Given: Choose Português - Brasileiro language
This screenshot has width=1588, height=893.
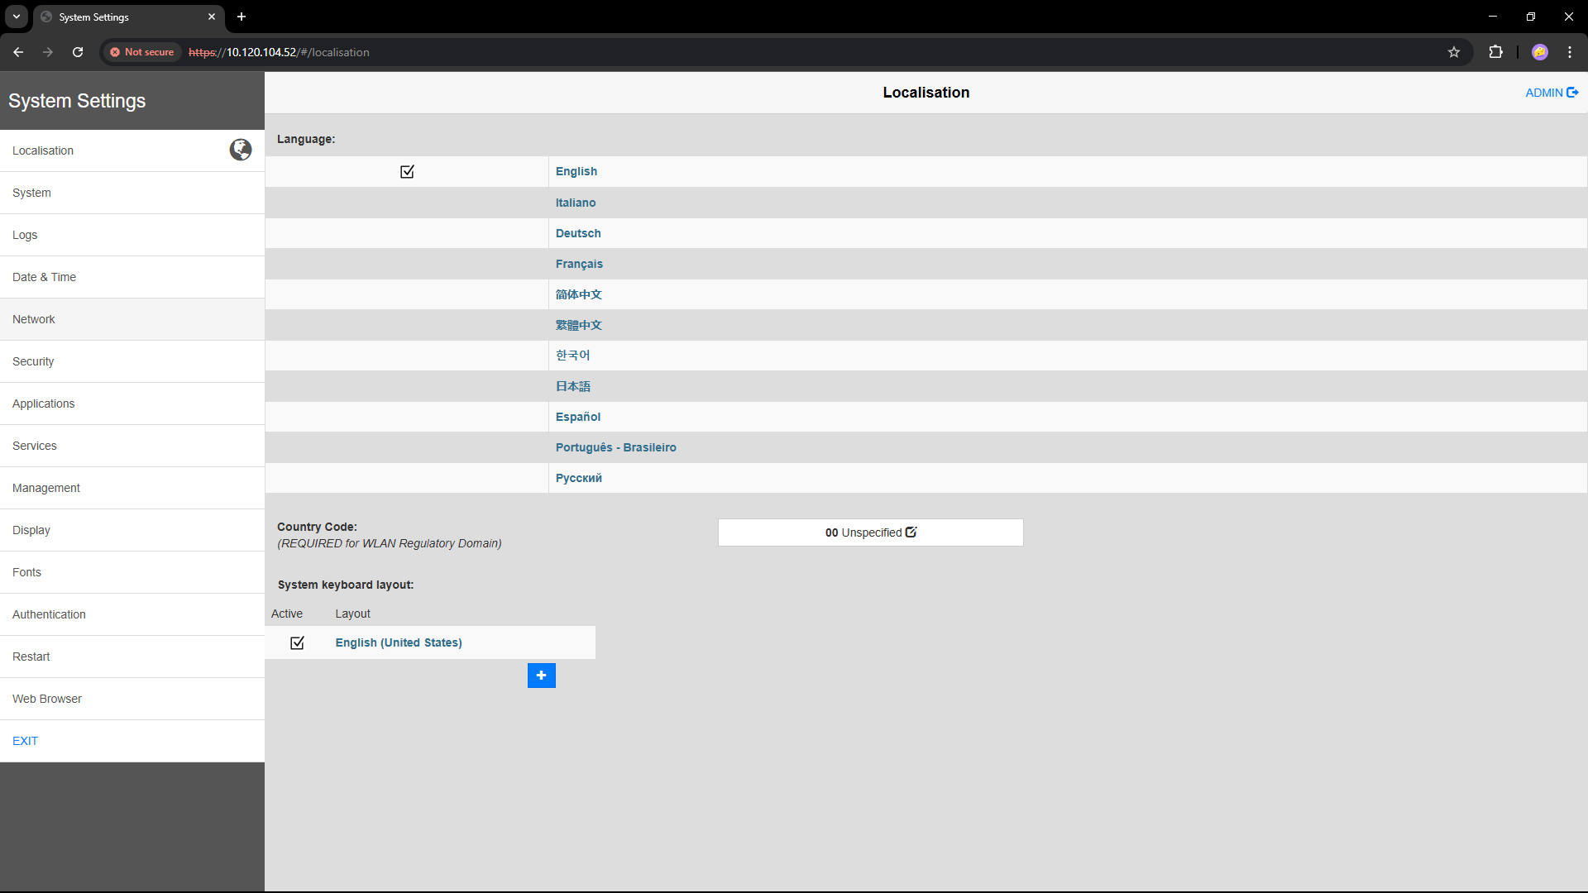Looking at the screenshot, I should coord(615,447).
